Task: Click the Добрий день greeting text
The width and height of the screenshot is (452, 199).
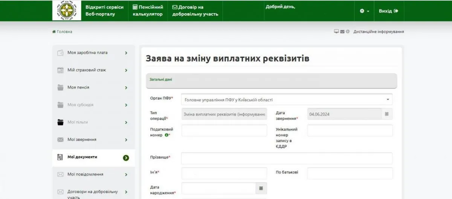Action: tap(280, 7)
